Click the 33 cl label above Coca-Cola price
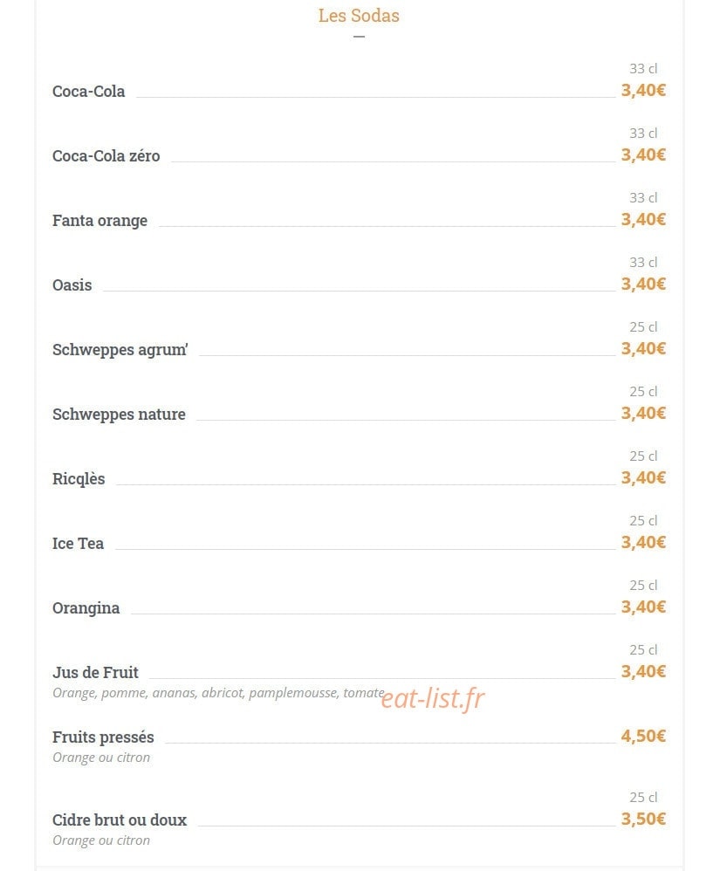Screen dimensions: 713x871 pos(643,69)
